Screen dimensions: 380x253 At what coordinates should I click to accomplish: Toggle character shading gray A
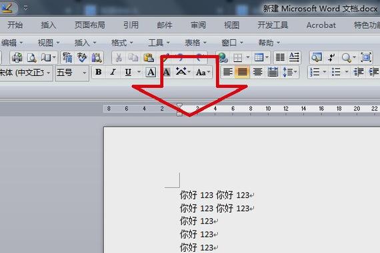pos(166,72)
